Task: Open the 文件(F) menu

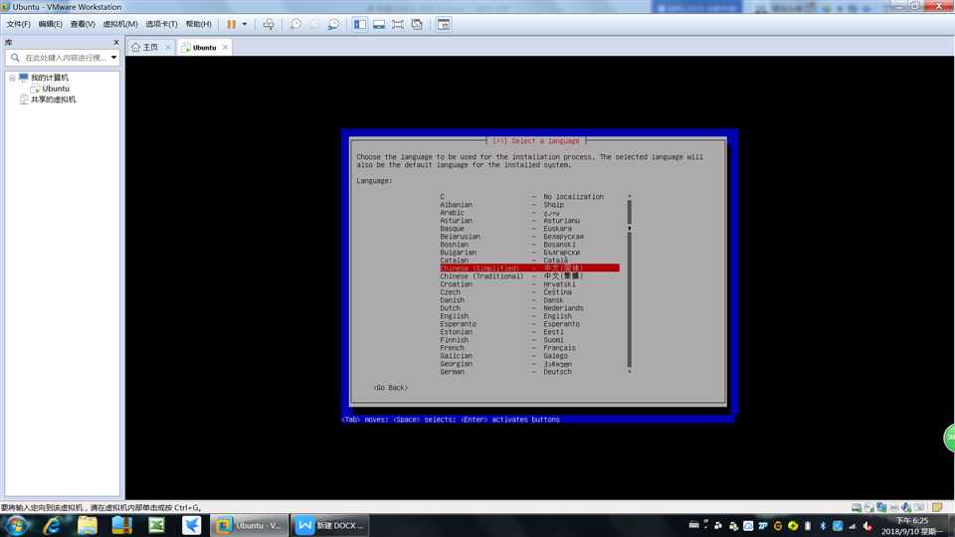Action: point(18,24)
